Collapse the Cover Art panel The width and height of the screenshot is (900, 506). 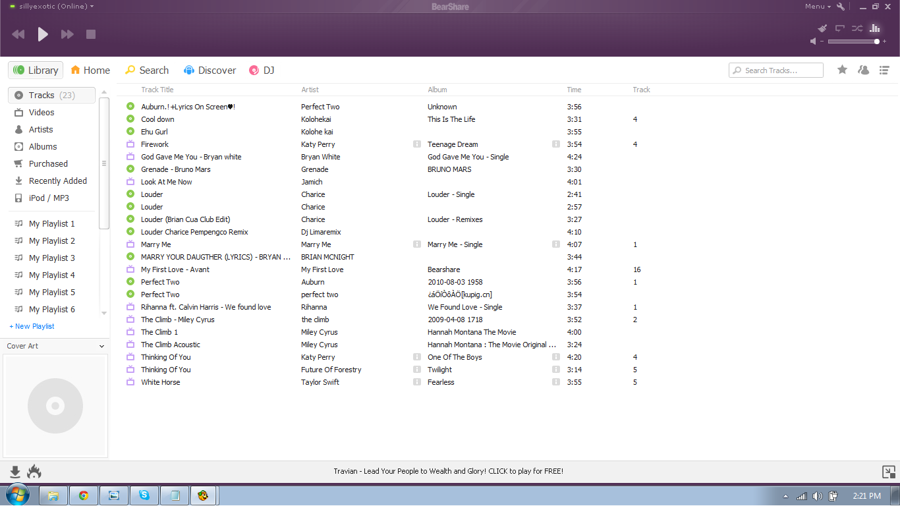click(x=101, y=347)
